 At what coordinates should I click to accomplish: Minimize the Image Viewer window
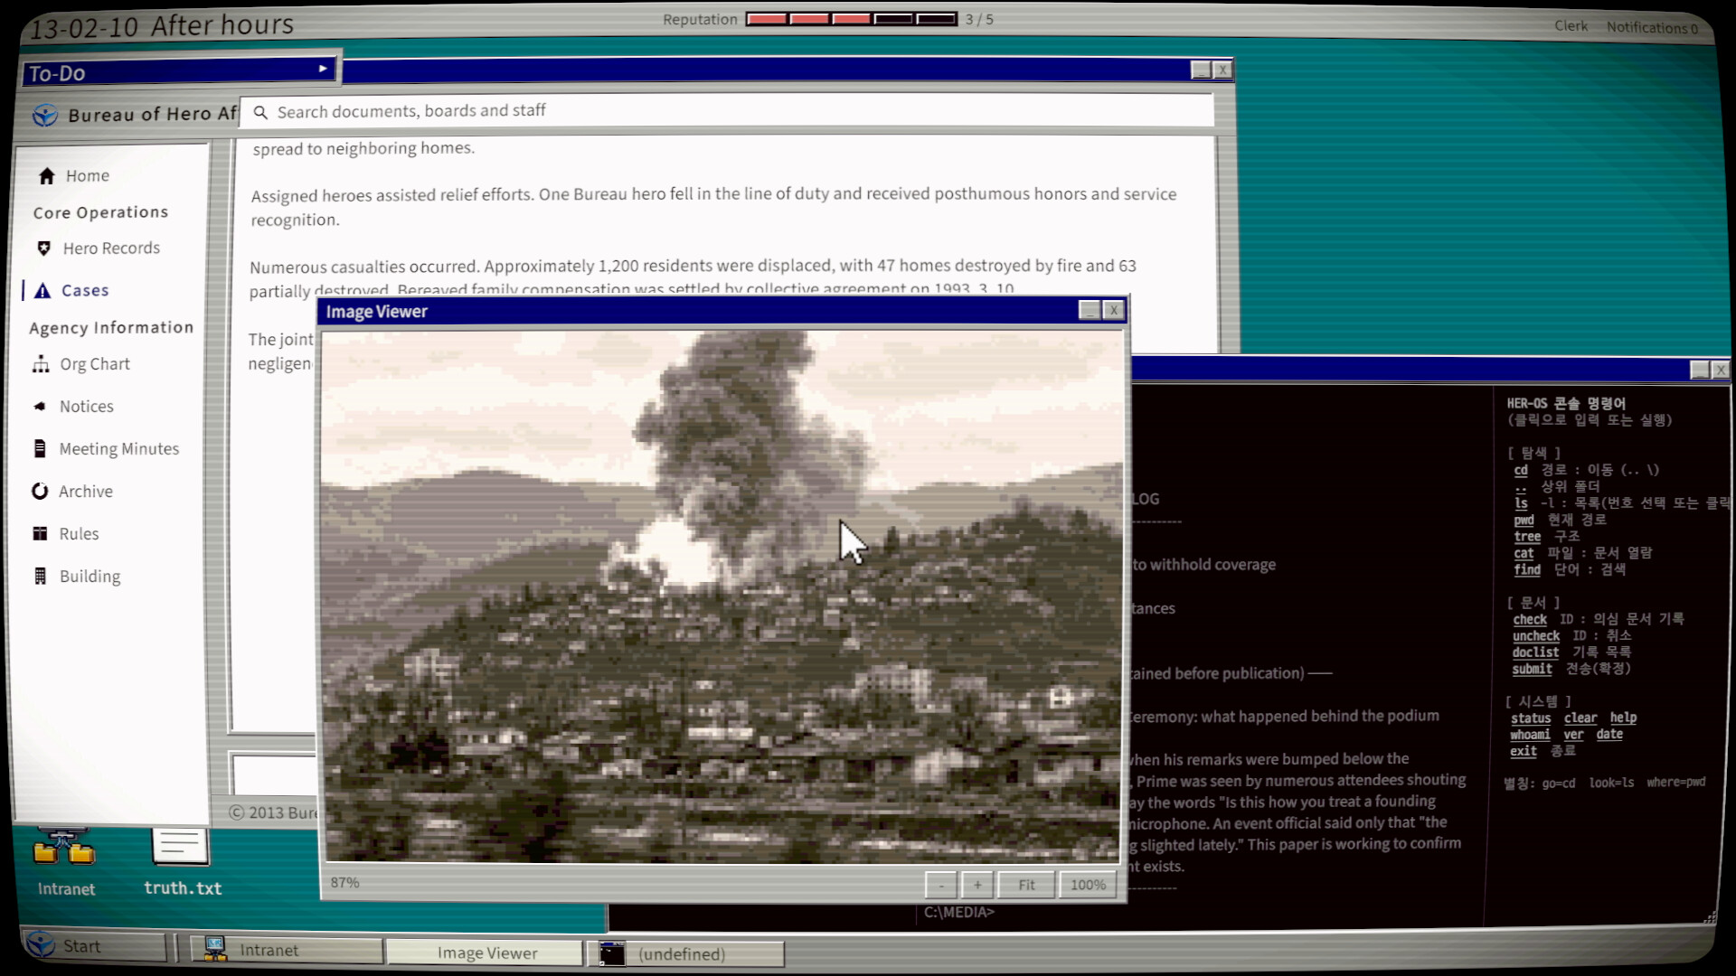[1090, 310]
